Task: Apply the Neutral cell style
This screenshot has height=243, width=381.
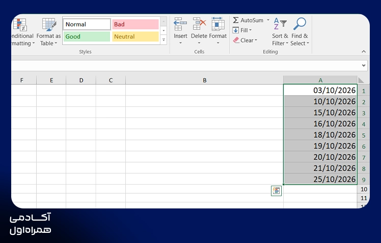Action: point(135,37)
